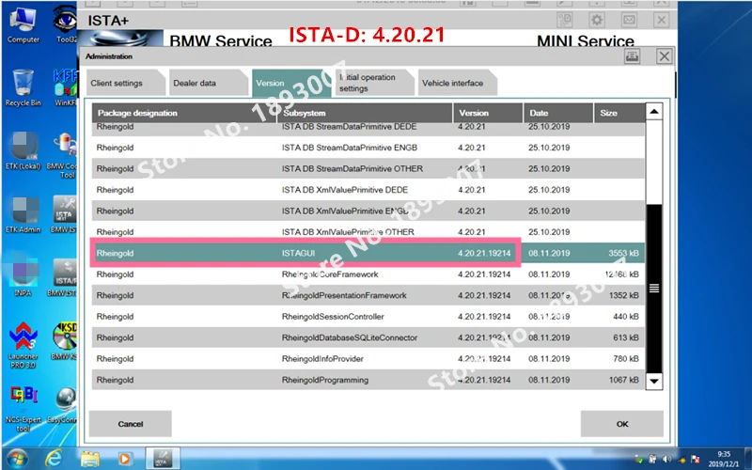Image resolution: width=752 pixels, height=470 pixels.
Task: Select ISTA DB StreamDataPrimitive OTHER row
Action: pyautogui.click(x=368, y=169)
